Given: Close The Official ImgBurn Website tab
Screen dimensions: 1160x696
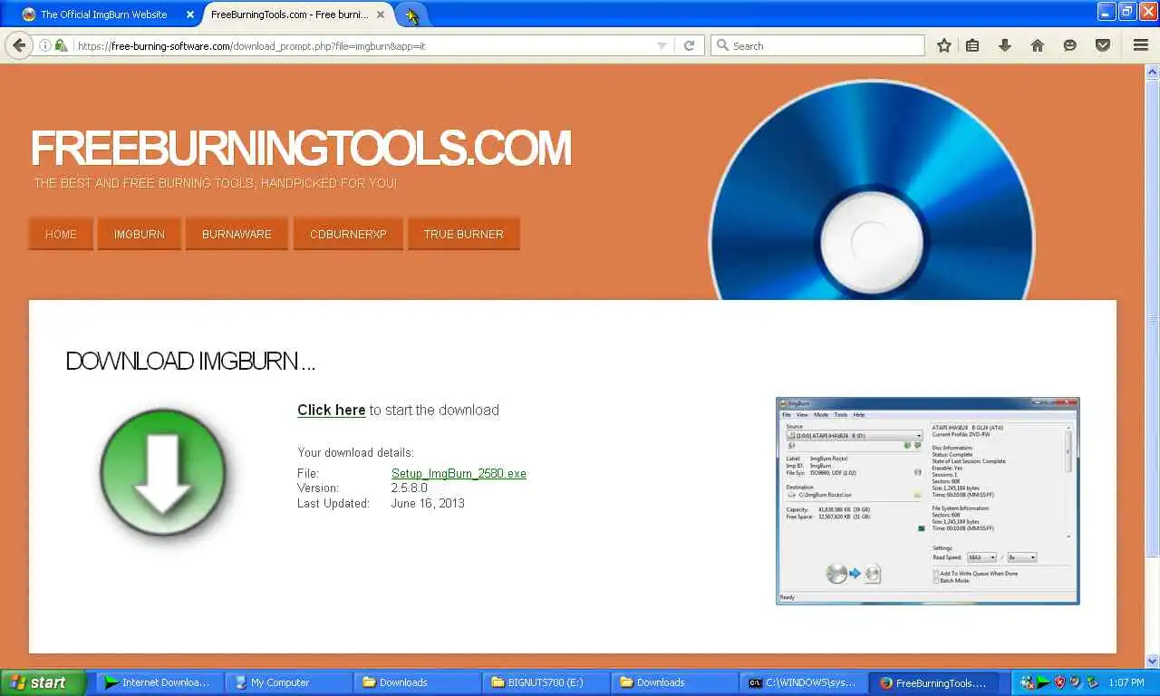Looking at the screenshot, I should coord(190,14).
